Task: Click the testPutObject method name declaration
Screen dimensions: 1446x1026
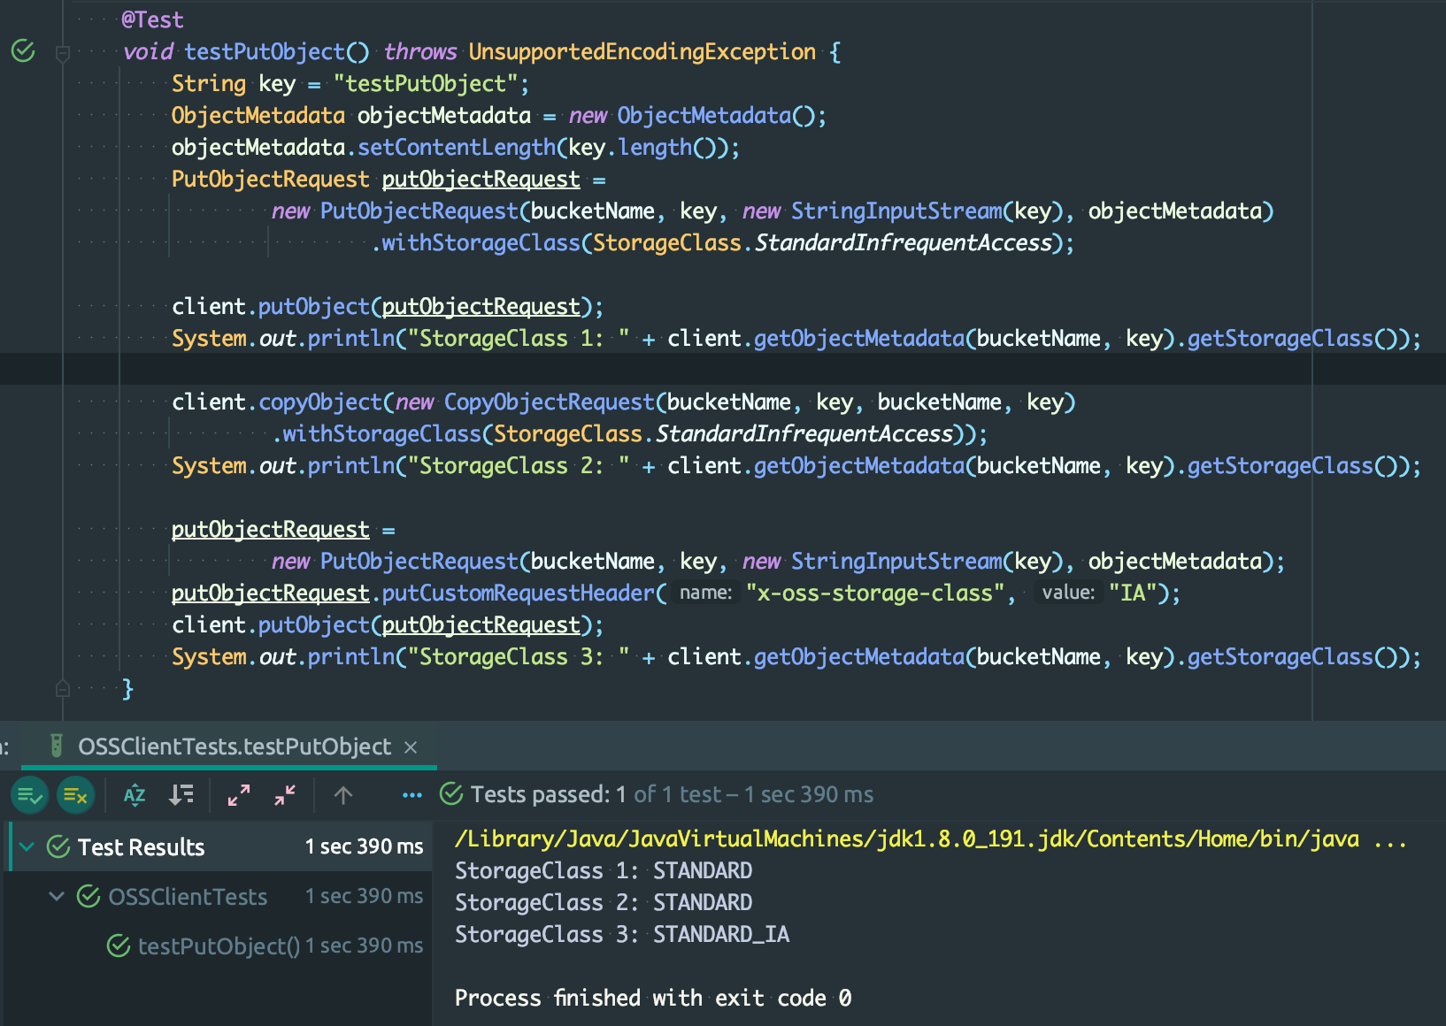Action: (x=265, y=51)
